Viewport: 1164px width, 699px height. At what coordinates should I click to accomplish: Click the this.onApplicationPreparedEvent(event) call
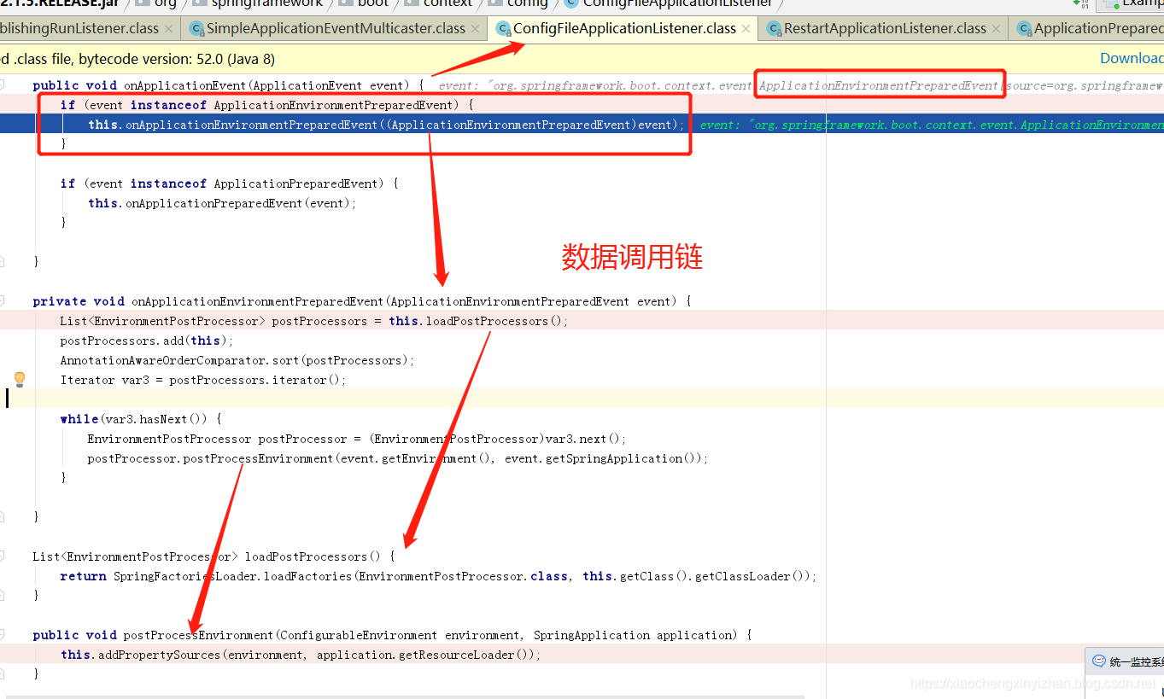[x=222, y=203]
